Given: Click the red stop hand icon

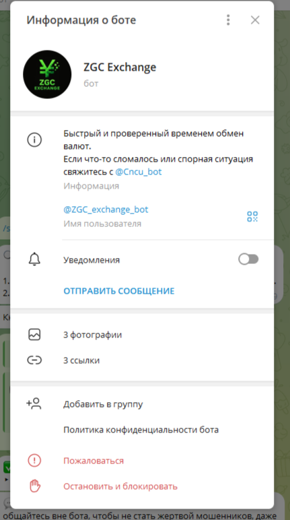Looking at the screenshot, I should (x=34, y=486).
